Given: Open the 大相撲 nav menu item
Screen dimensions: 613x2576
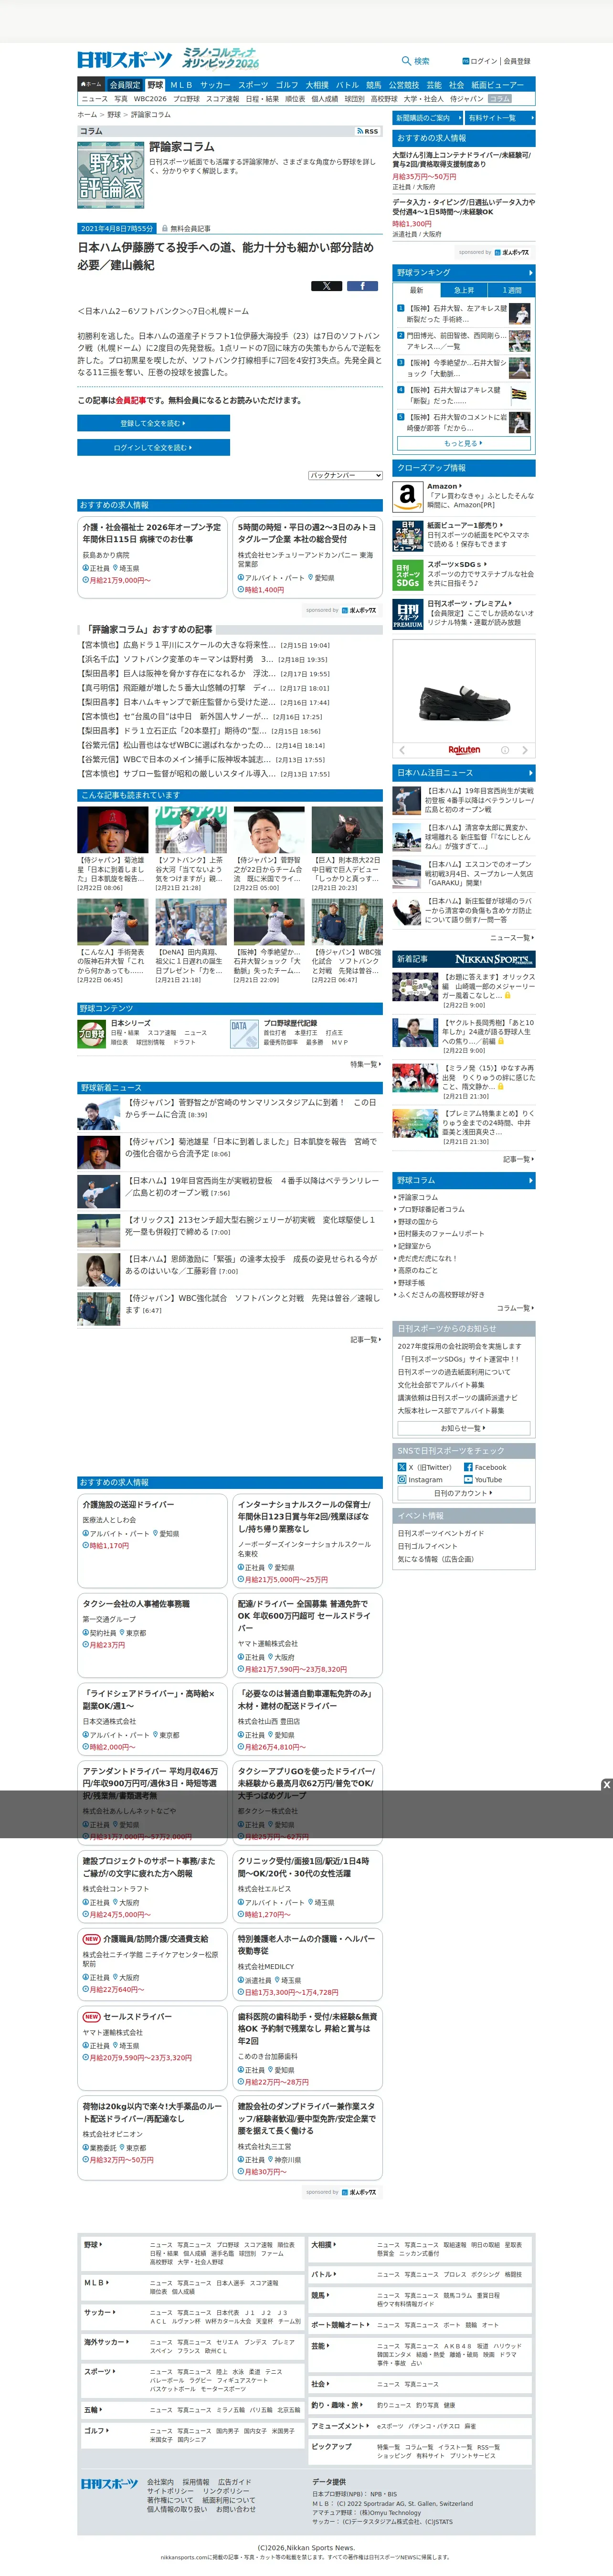Looking at the screenshot, I should click(317, 85).
